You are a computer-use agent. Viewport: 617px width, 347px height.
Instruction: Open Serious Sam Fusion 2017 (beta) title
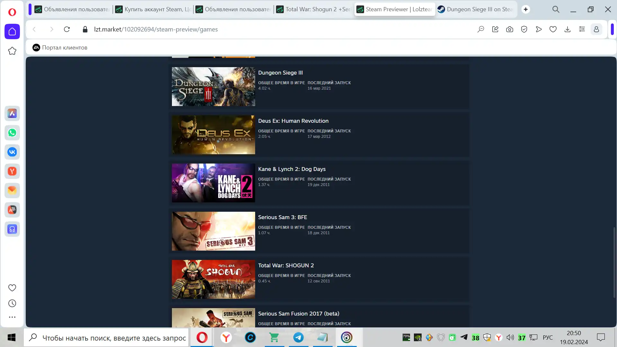pyautogui.click(x=299, y=314)
